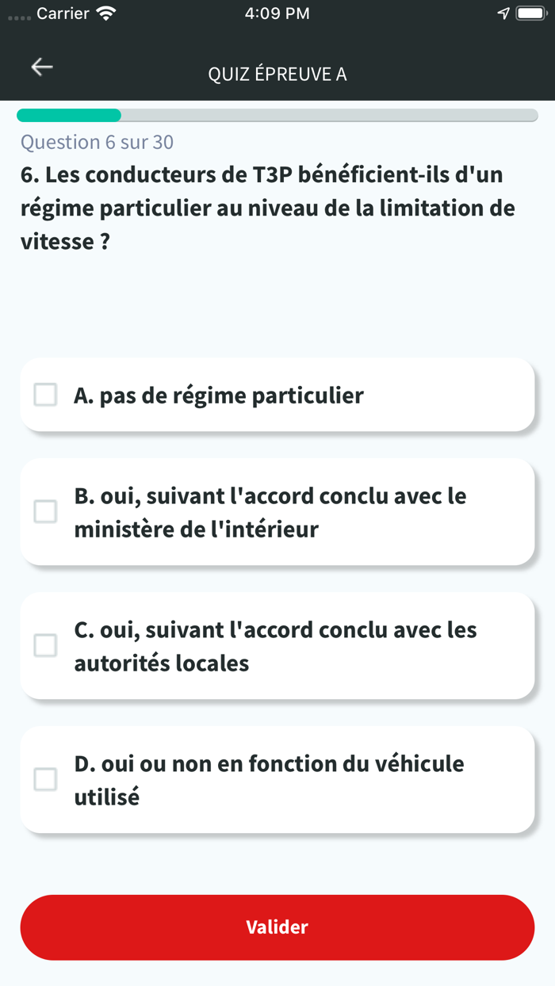
Task: Click the Valider button
Action: point(277,927)
